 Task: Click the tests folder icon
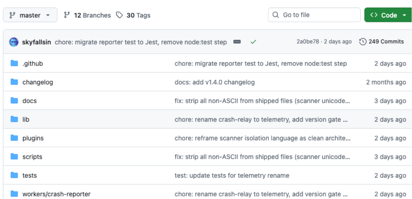pyautogui.click(x=14, y=175)
